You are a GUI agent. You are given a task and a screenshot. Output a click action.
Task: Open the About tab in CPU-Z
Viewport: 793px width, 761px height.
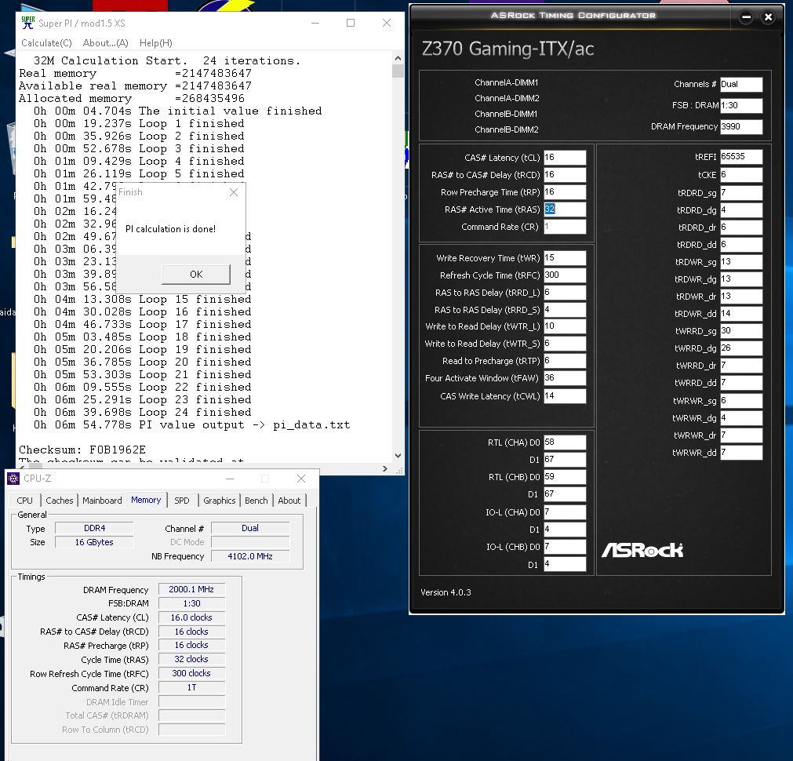(289, 501)
